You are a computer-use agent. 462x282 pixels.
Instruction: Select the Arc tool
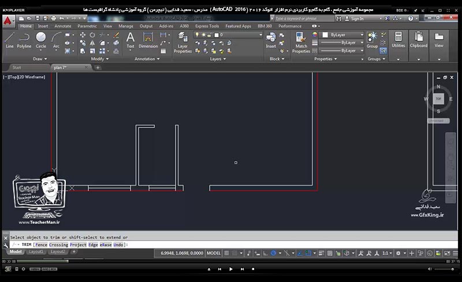(56, 40)
